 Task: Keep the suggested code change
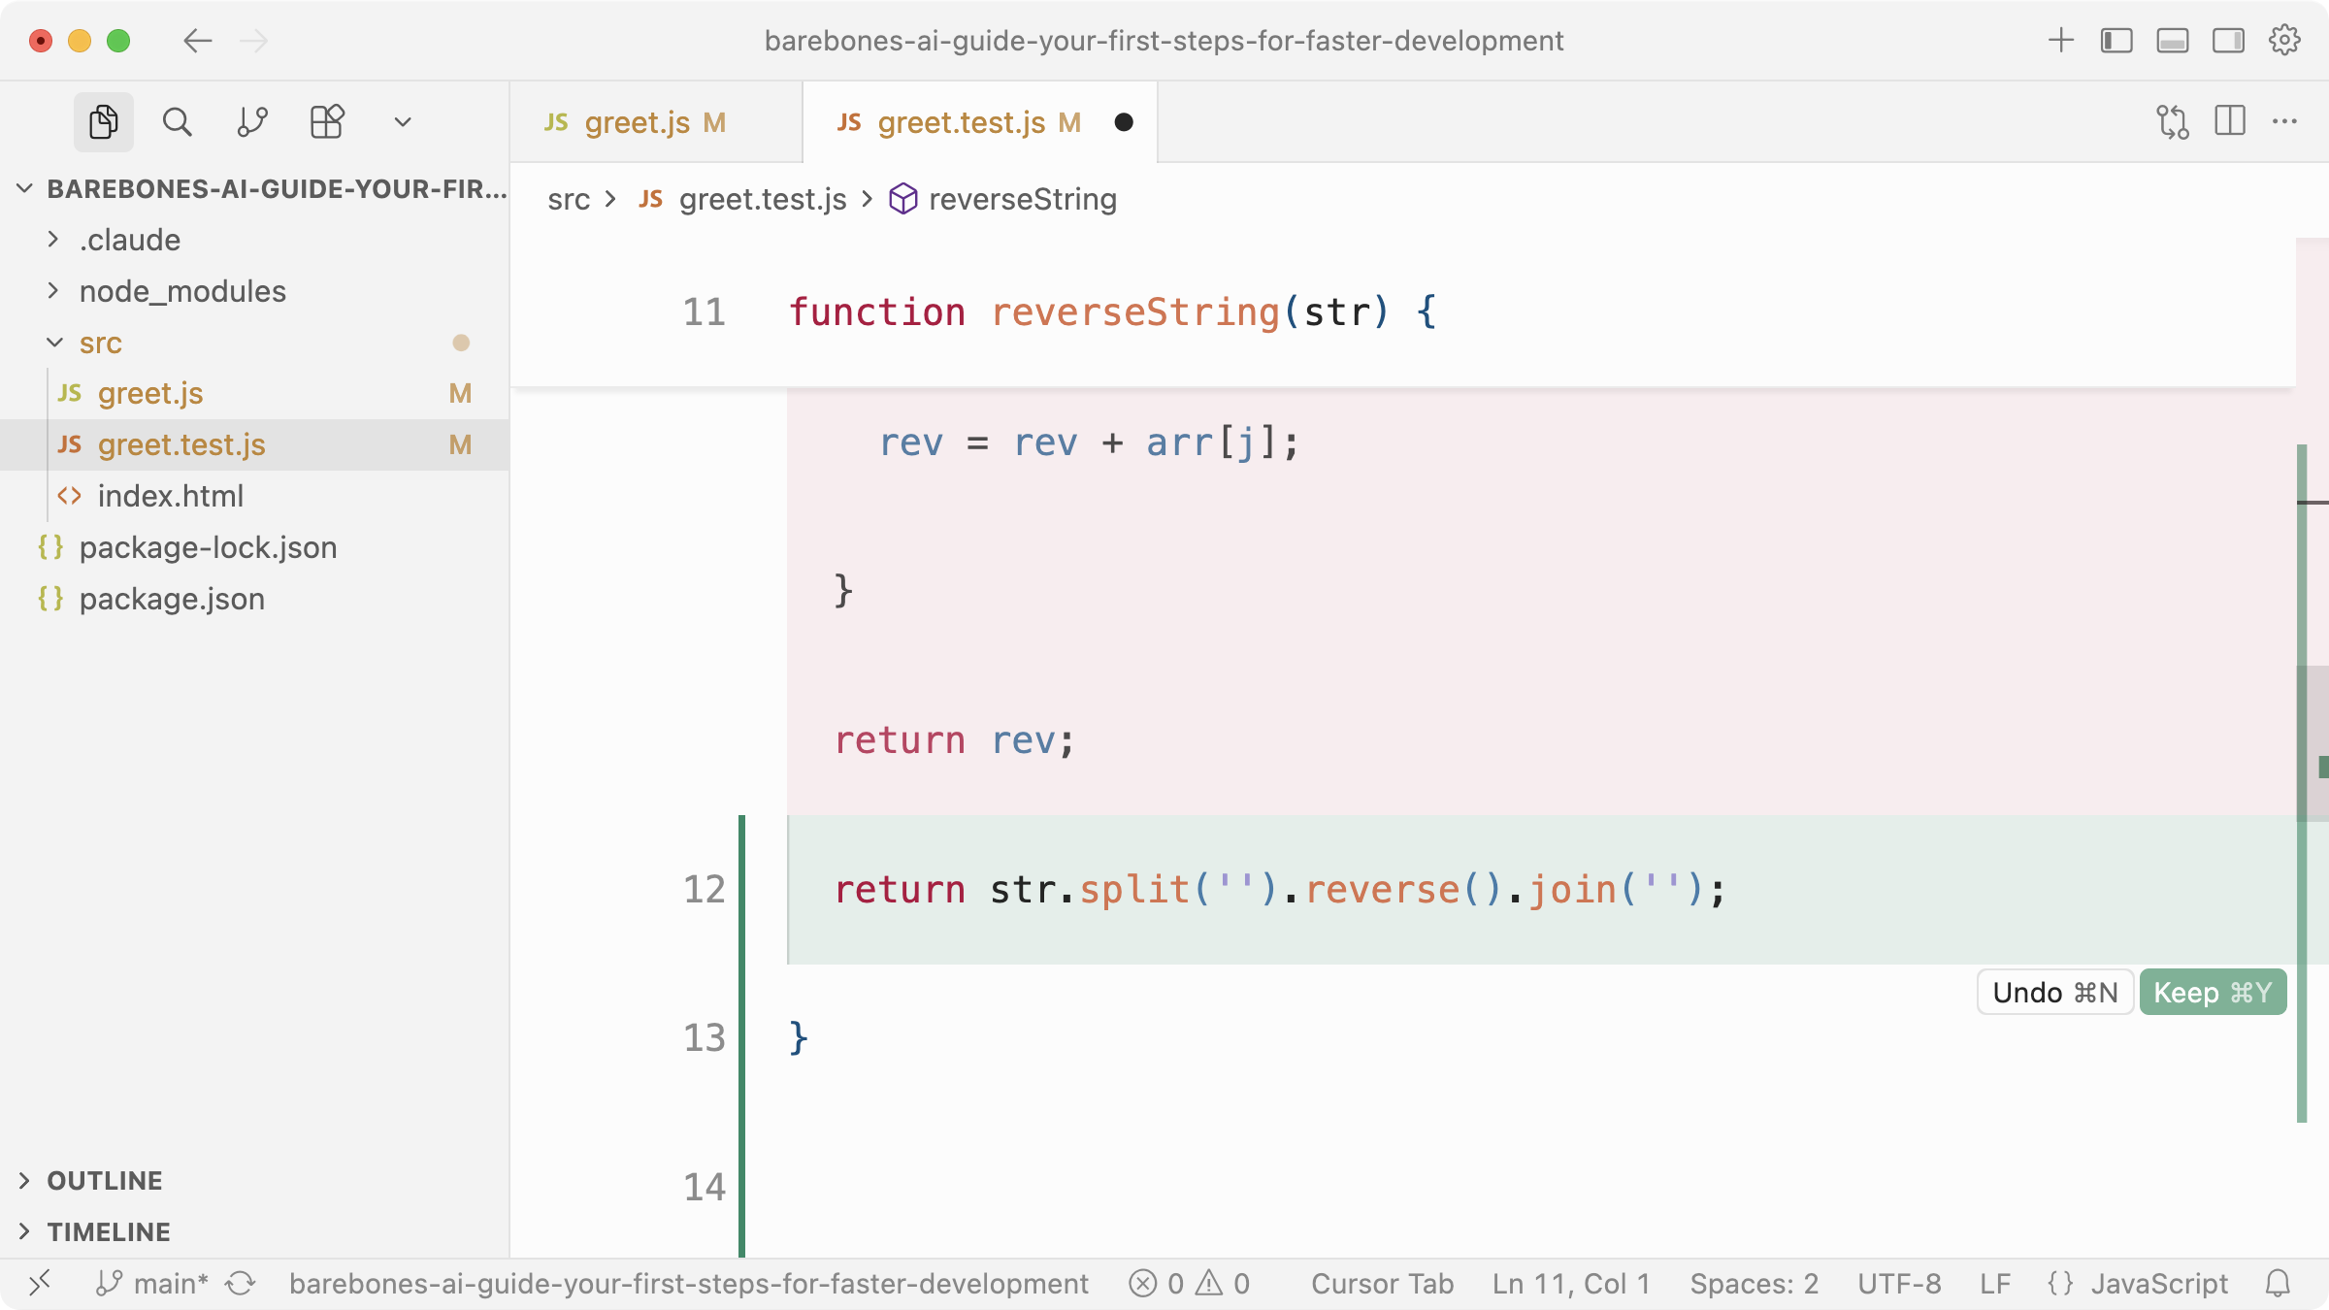pos(2213,992)
